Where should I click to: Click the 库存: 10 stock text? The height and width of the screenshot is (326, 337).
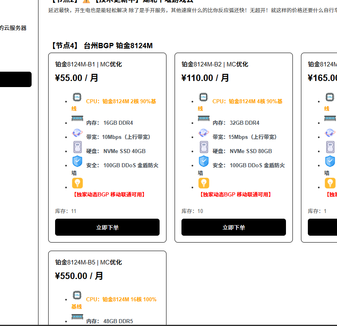(192, 211)
